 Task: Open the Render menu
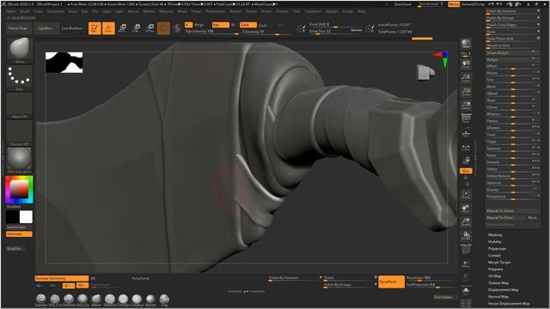[235, 11]
